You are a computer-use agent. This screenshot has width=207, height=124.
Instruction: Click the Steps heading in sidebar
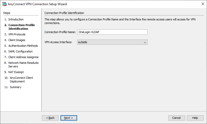[x=7, y=13]
